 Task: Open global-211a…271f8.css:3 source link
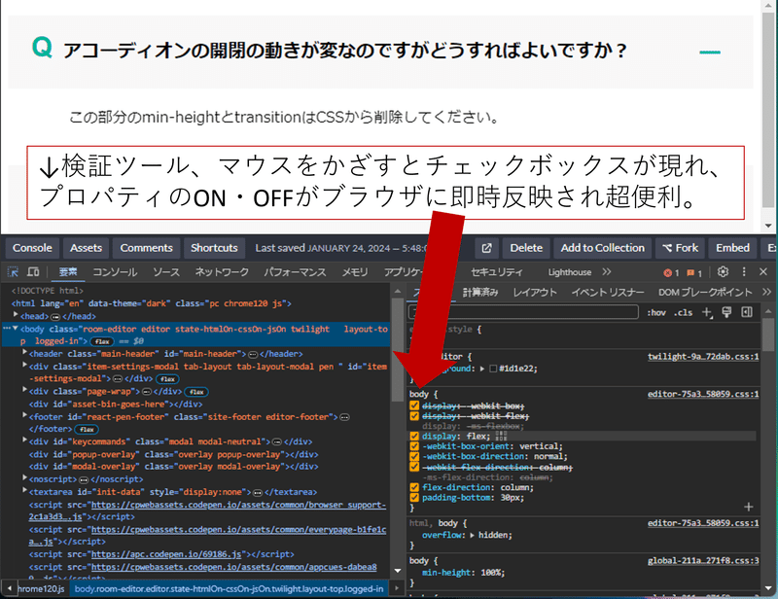703,561
